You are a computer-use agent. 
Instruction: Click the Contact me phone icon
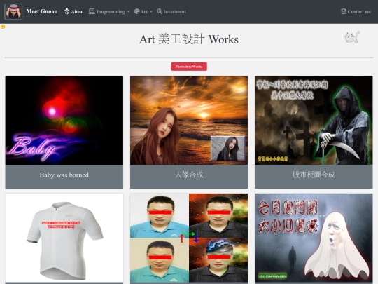pos(344,11)
